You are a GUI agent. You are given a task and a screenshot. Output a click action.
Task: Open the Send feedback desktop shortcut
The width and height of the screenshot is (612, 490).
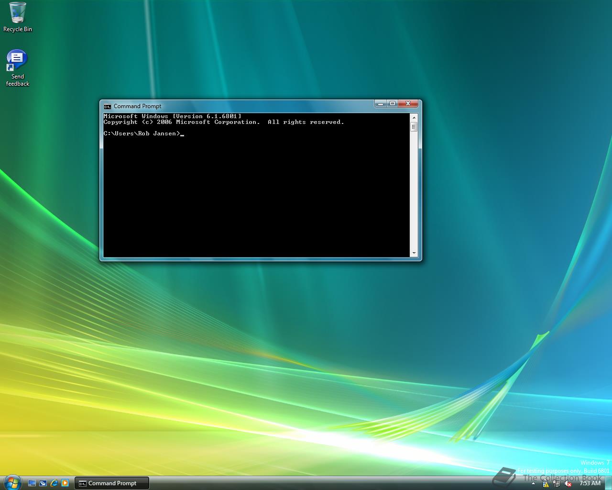coord(17,68)
